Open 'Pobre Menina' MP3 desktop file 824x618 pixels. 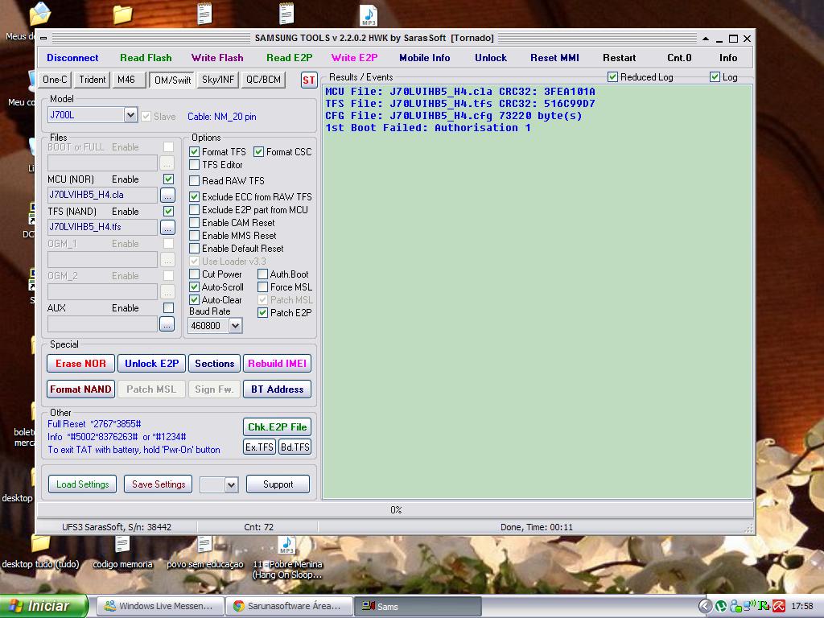287,558
